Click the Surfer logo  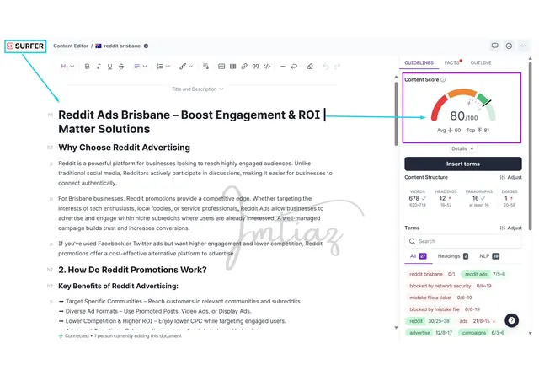click(x=25, y=46)
